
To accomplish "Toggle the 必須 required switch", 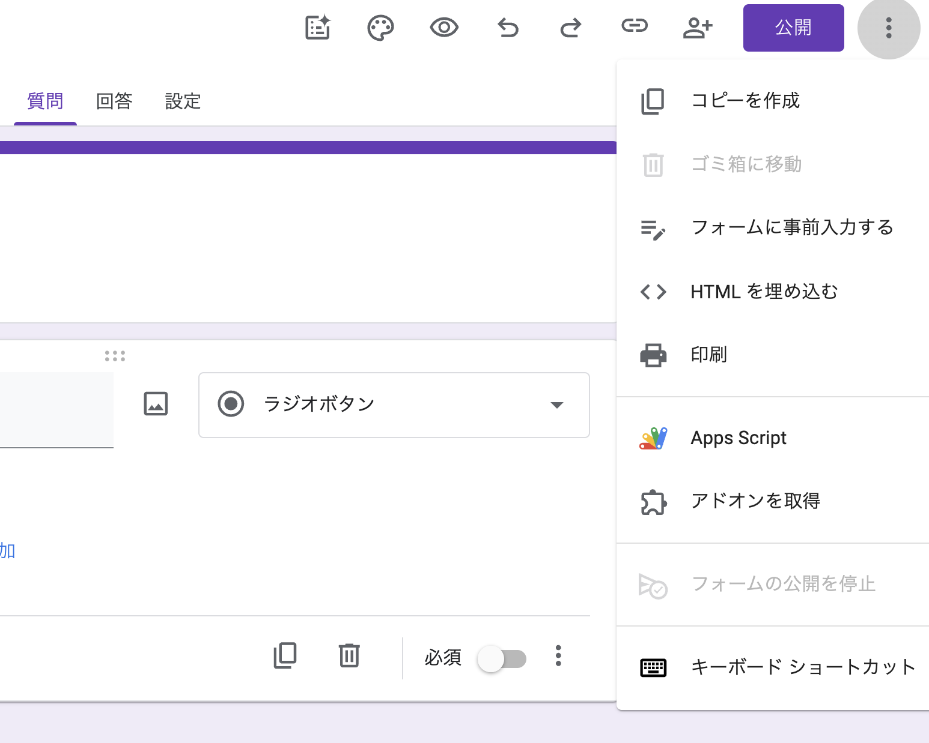I will tap(502, 659).
